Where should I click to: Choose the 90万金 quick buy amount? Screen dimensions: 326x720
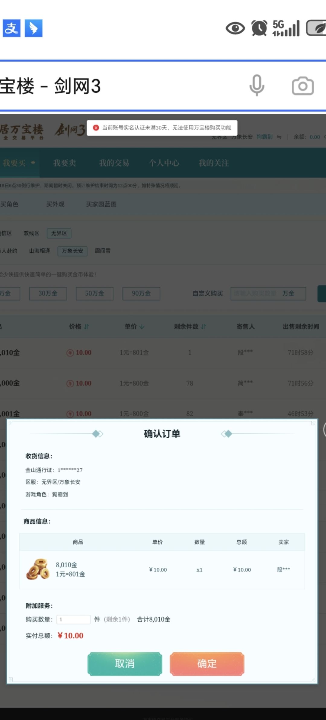coord(141,294)
